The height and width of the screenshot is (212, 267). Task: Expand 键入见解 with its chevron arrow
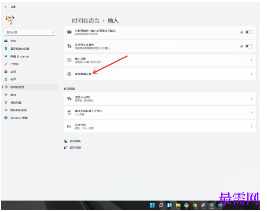(x=251, y=60)
